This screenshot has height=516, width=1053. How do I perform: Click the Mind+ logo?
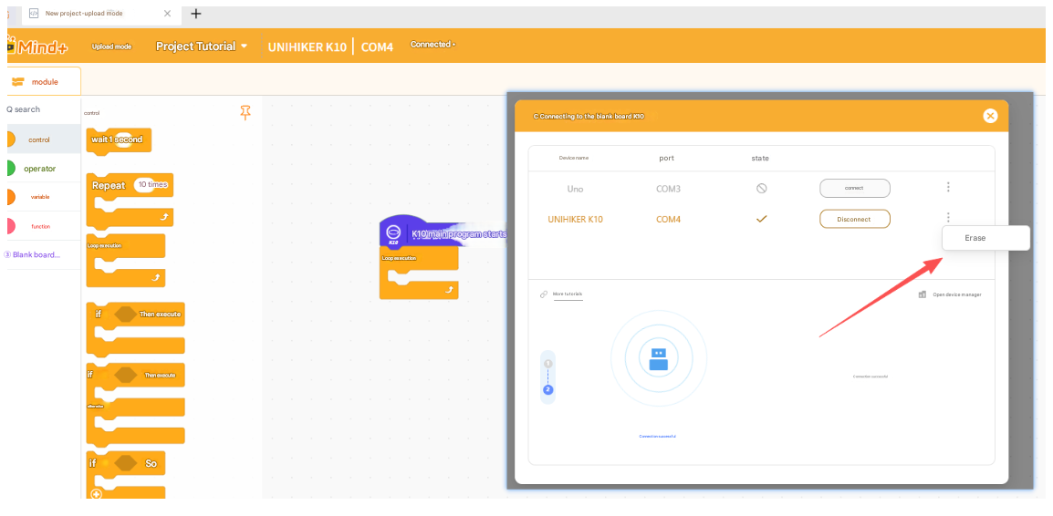[37, 46]
